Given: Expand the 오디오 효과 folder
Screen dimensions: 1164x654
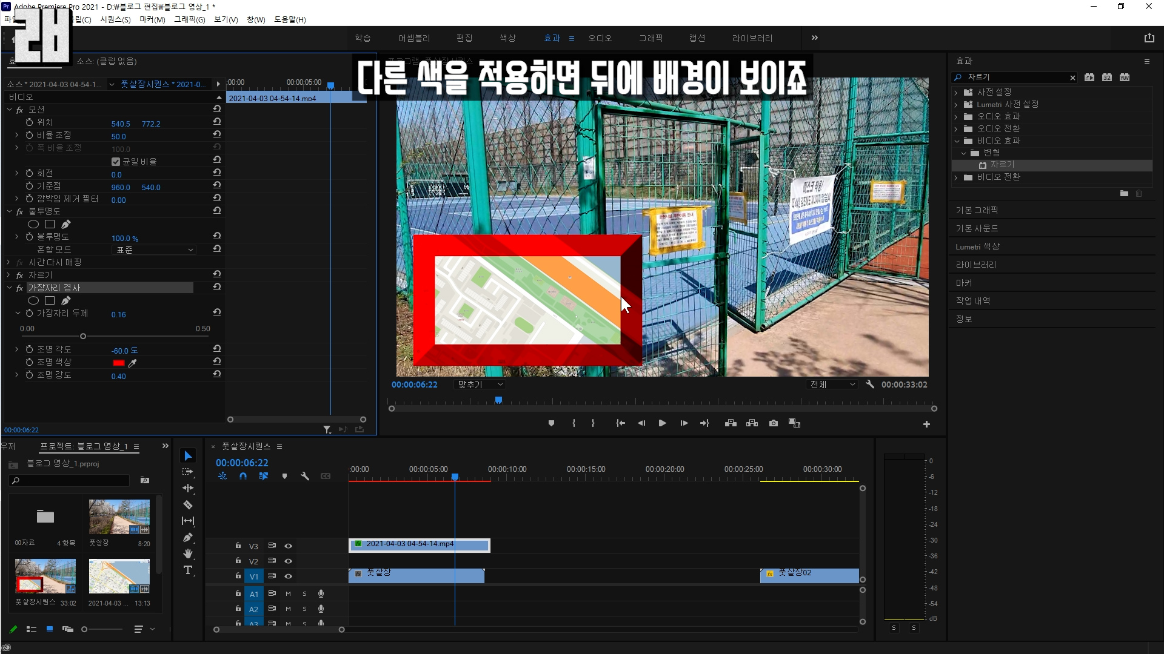Looking at the screenshot, I should click(956, 116).
